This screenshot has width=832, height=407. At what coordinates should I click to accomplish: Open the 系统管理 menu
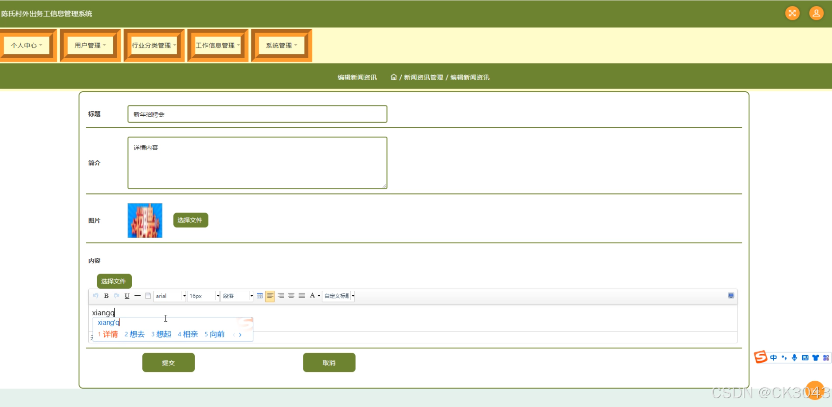[282, 45]
